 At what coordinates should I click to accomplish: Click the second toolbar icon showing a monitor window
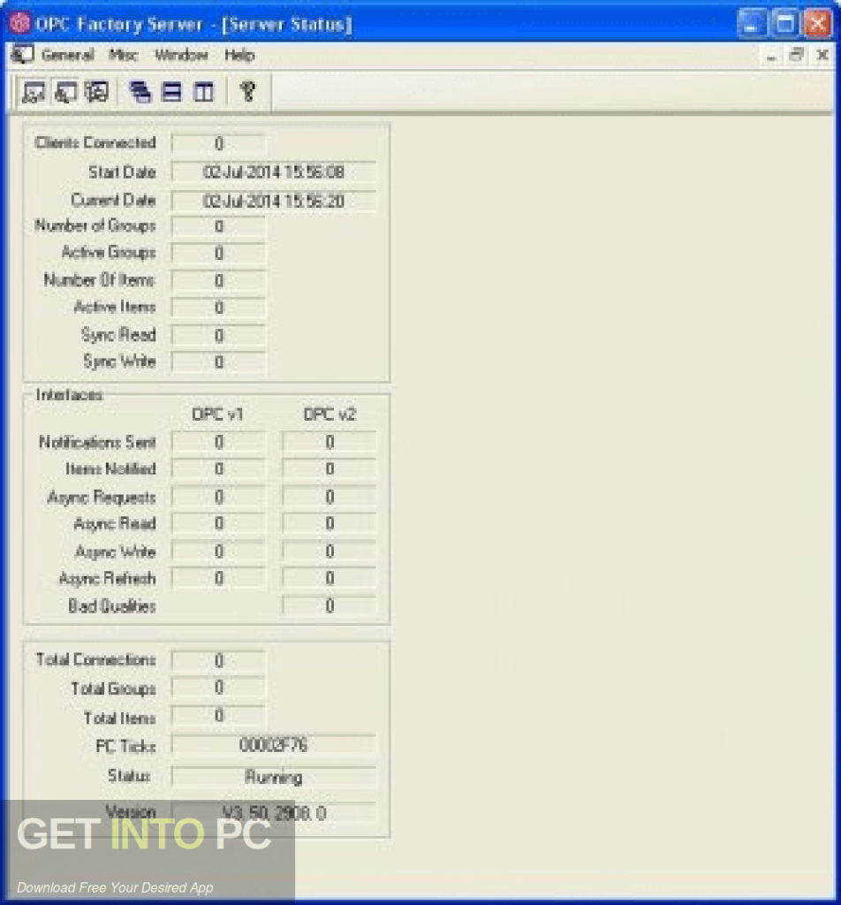click(x=65, y=91)
